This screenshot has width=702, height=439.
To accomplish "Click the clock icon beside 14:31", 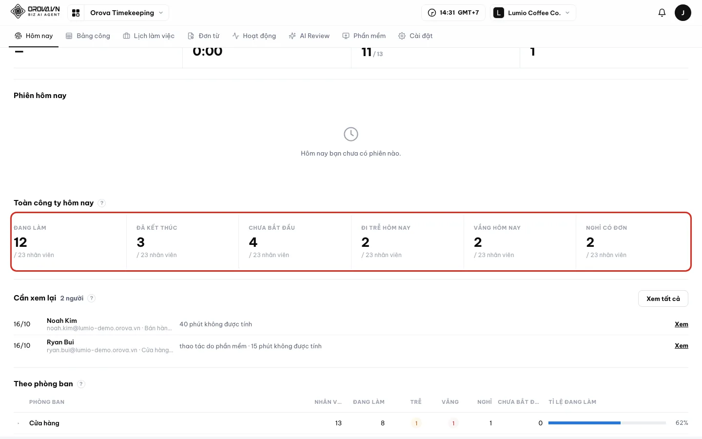I will click(x=432, y=13).
